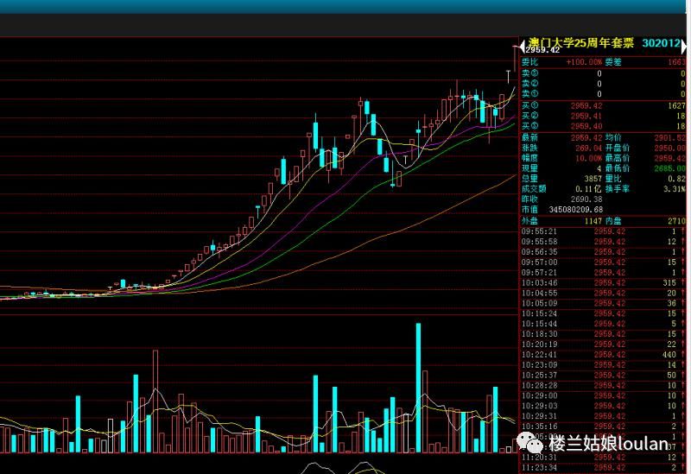
Task: Select the 09:55:58 trade tick row
Action: click(x=603, y=242)
